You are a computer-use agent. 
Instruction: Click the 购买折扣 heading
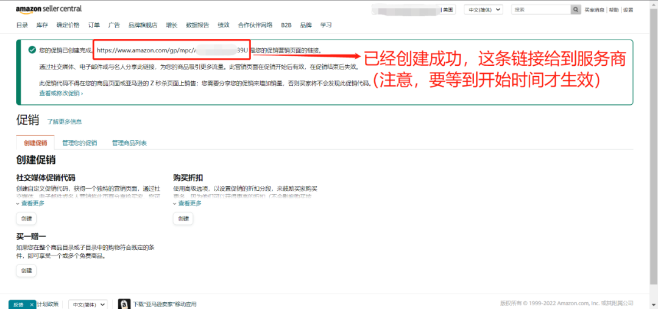[188, 177]
